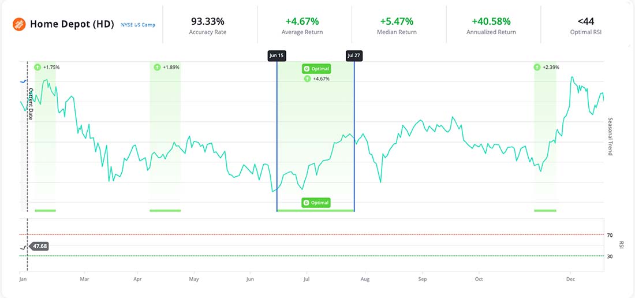Click the 93.33% Accuracy Rate stat

pyautogui.click(x=209, y=25)
